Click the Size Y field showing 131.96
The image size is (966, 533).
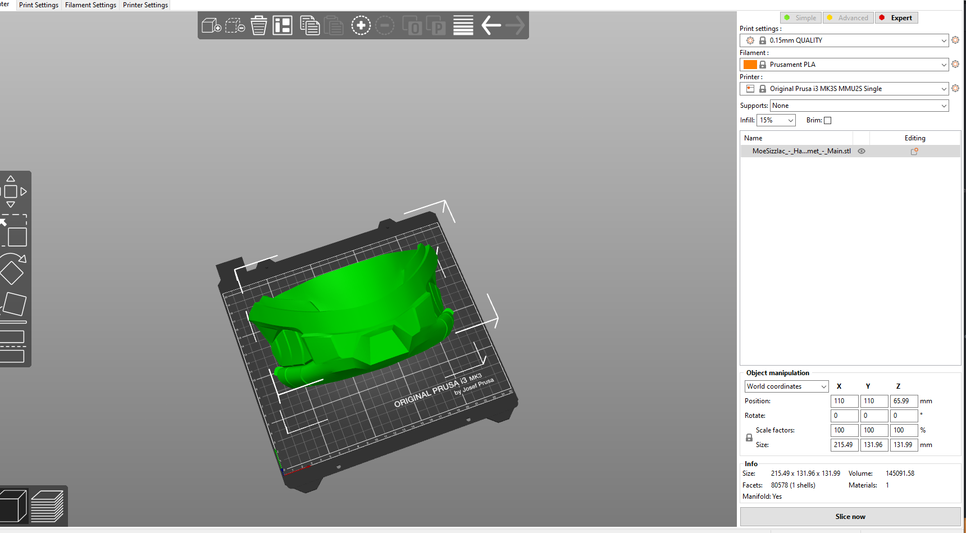pyautogui.click(x=874, y=445)
